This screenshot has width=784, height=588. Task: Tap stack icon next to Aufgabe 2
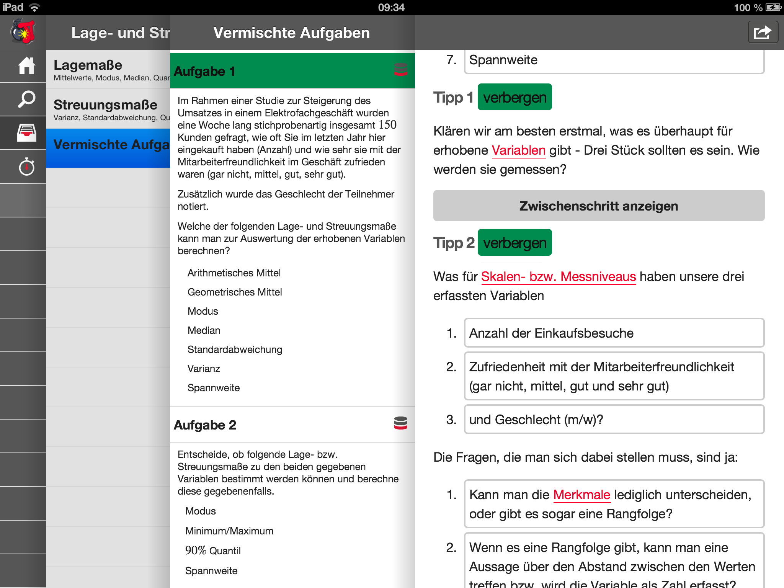pyautogui.click(x=400, y=423)
